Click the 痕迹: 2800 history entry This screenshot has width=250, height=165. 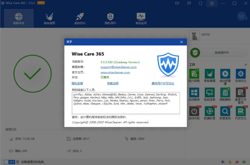point(135,139)
